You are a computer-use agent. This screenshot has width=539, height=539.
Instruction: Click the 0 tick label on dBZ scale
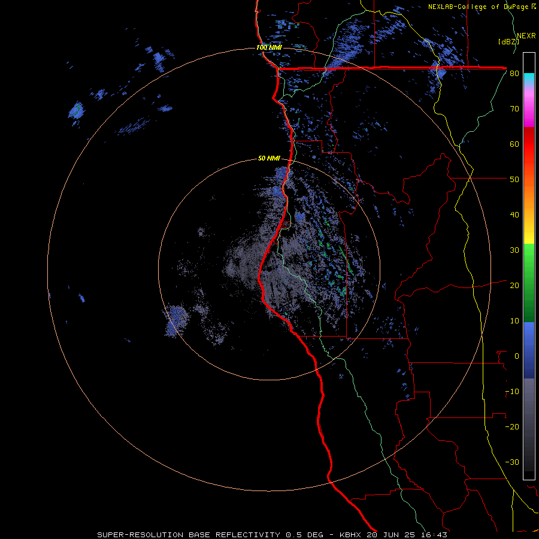pos(517,356)
